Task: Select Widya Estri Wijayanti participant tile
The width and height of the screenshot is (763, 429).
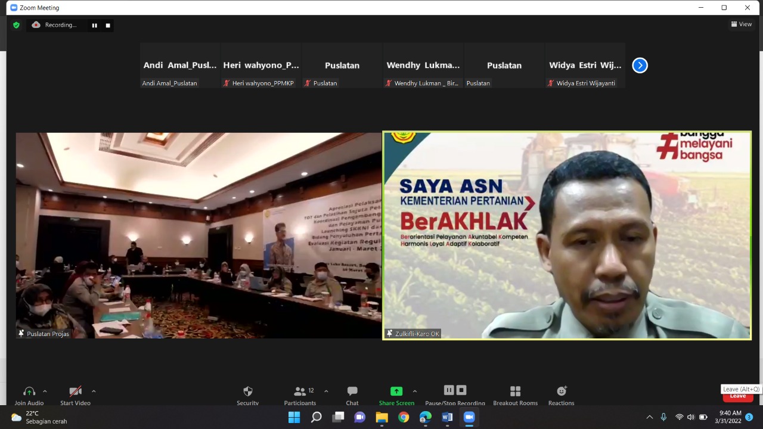Action: [585, 66]
